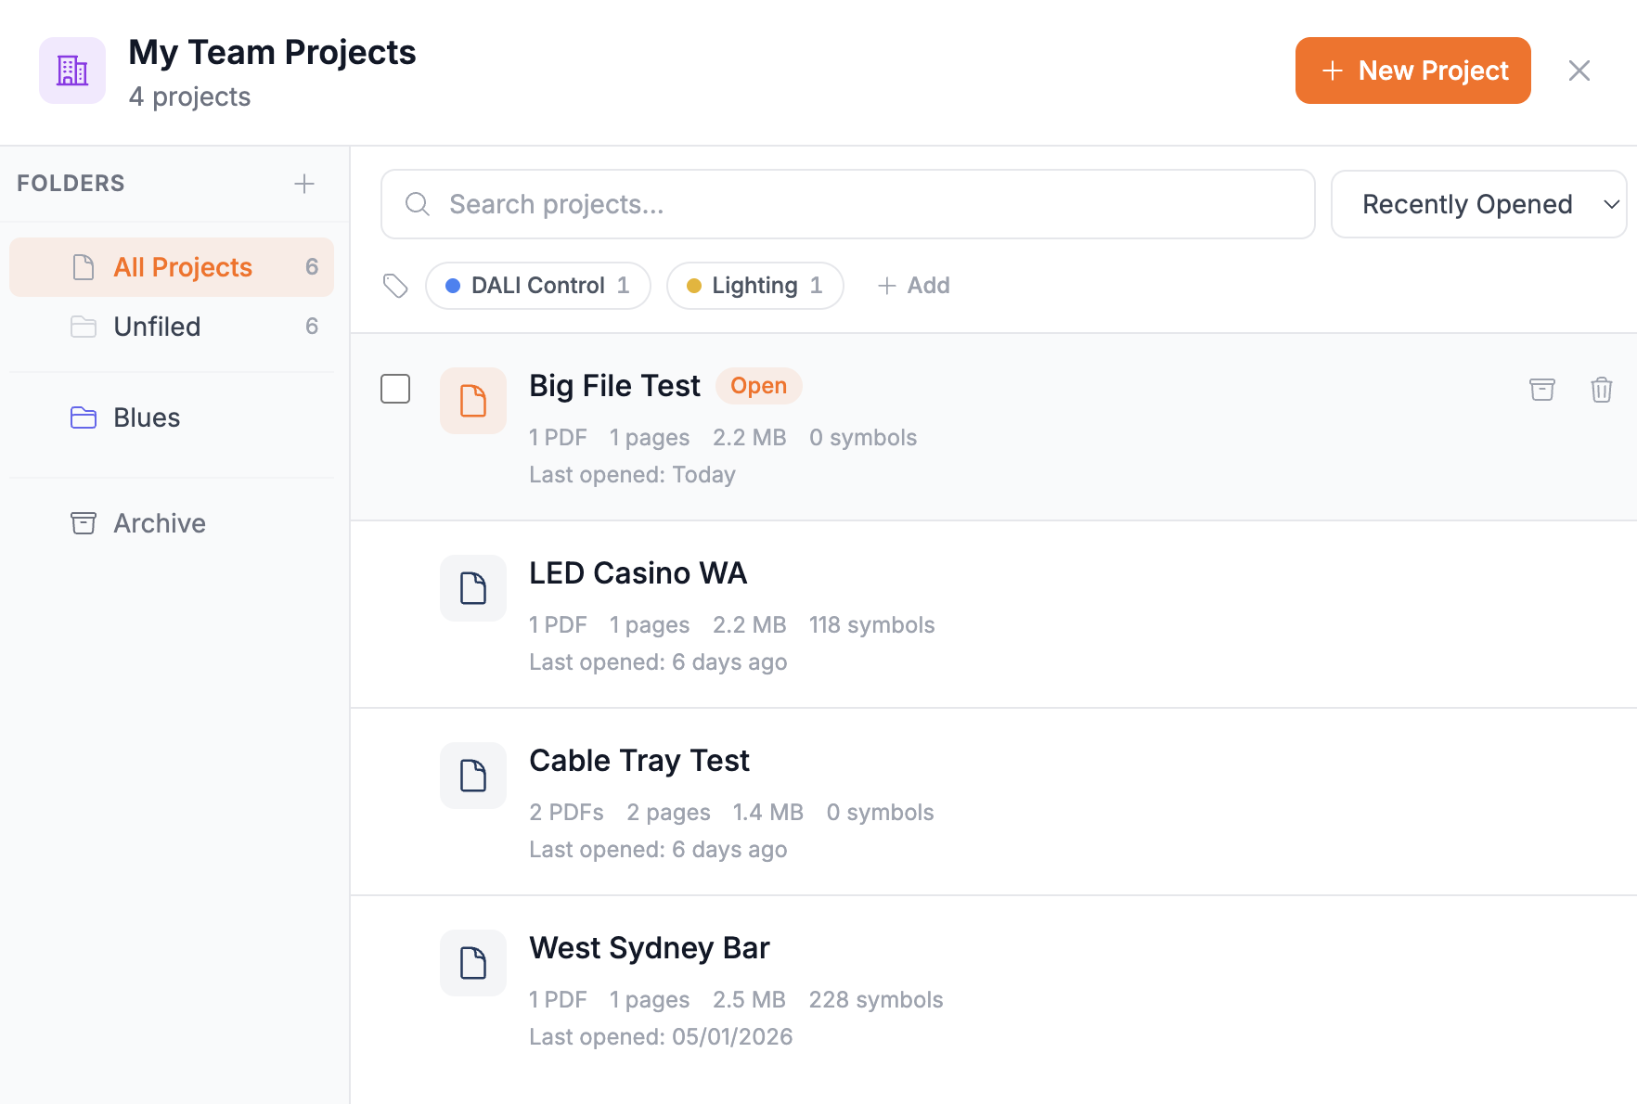Close the My Team Projects dialog

tap(1579, 71)
